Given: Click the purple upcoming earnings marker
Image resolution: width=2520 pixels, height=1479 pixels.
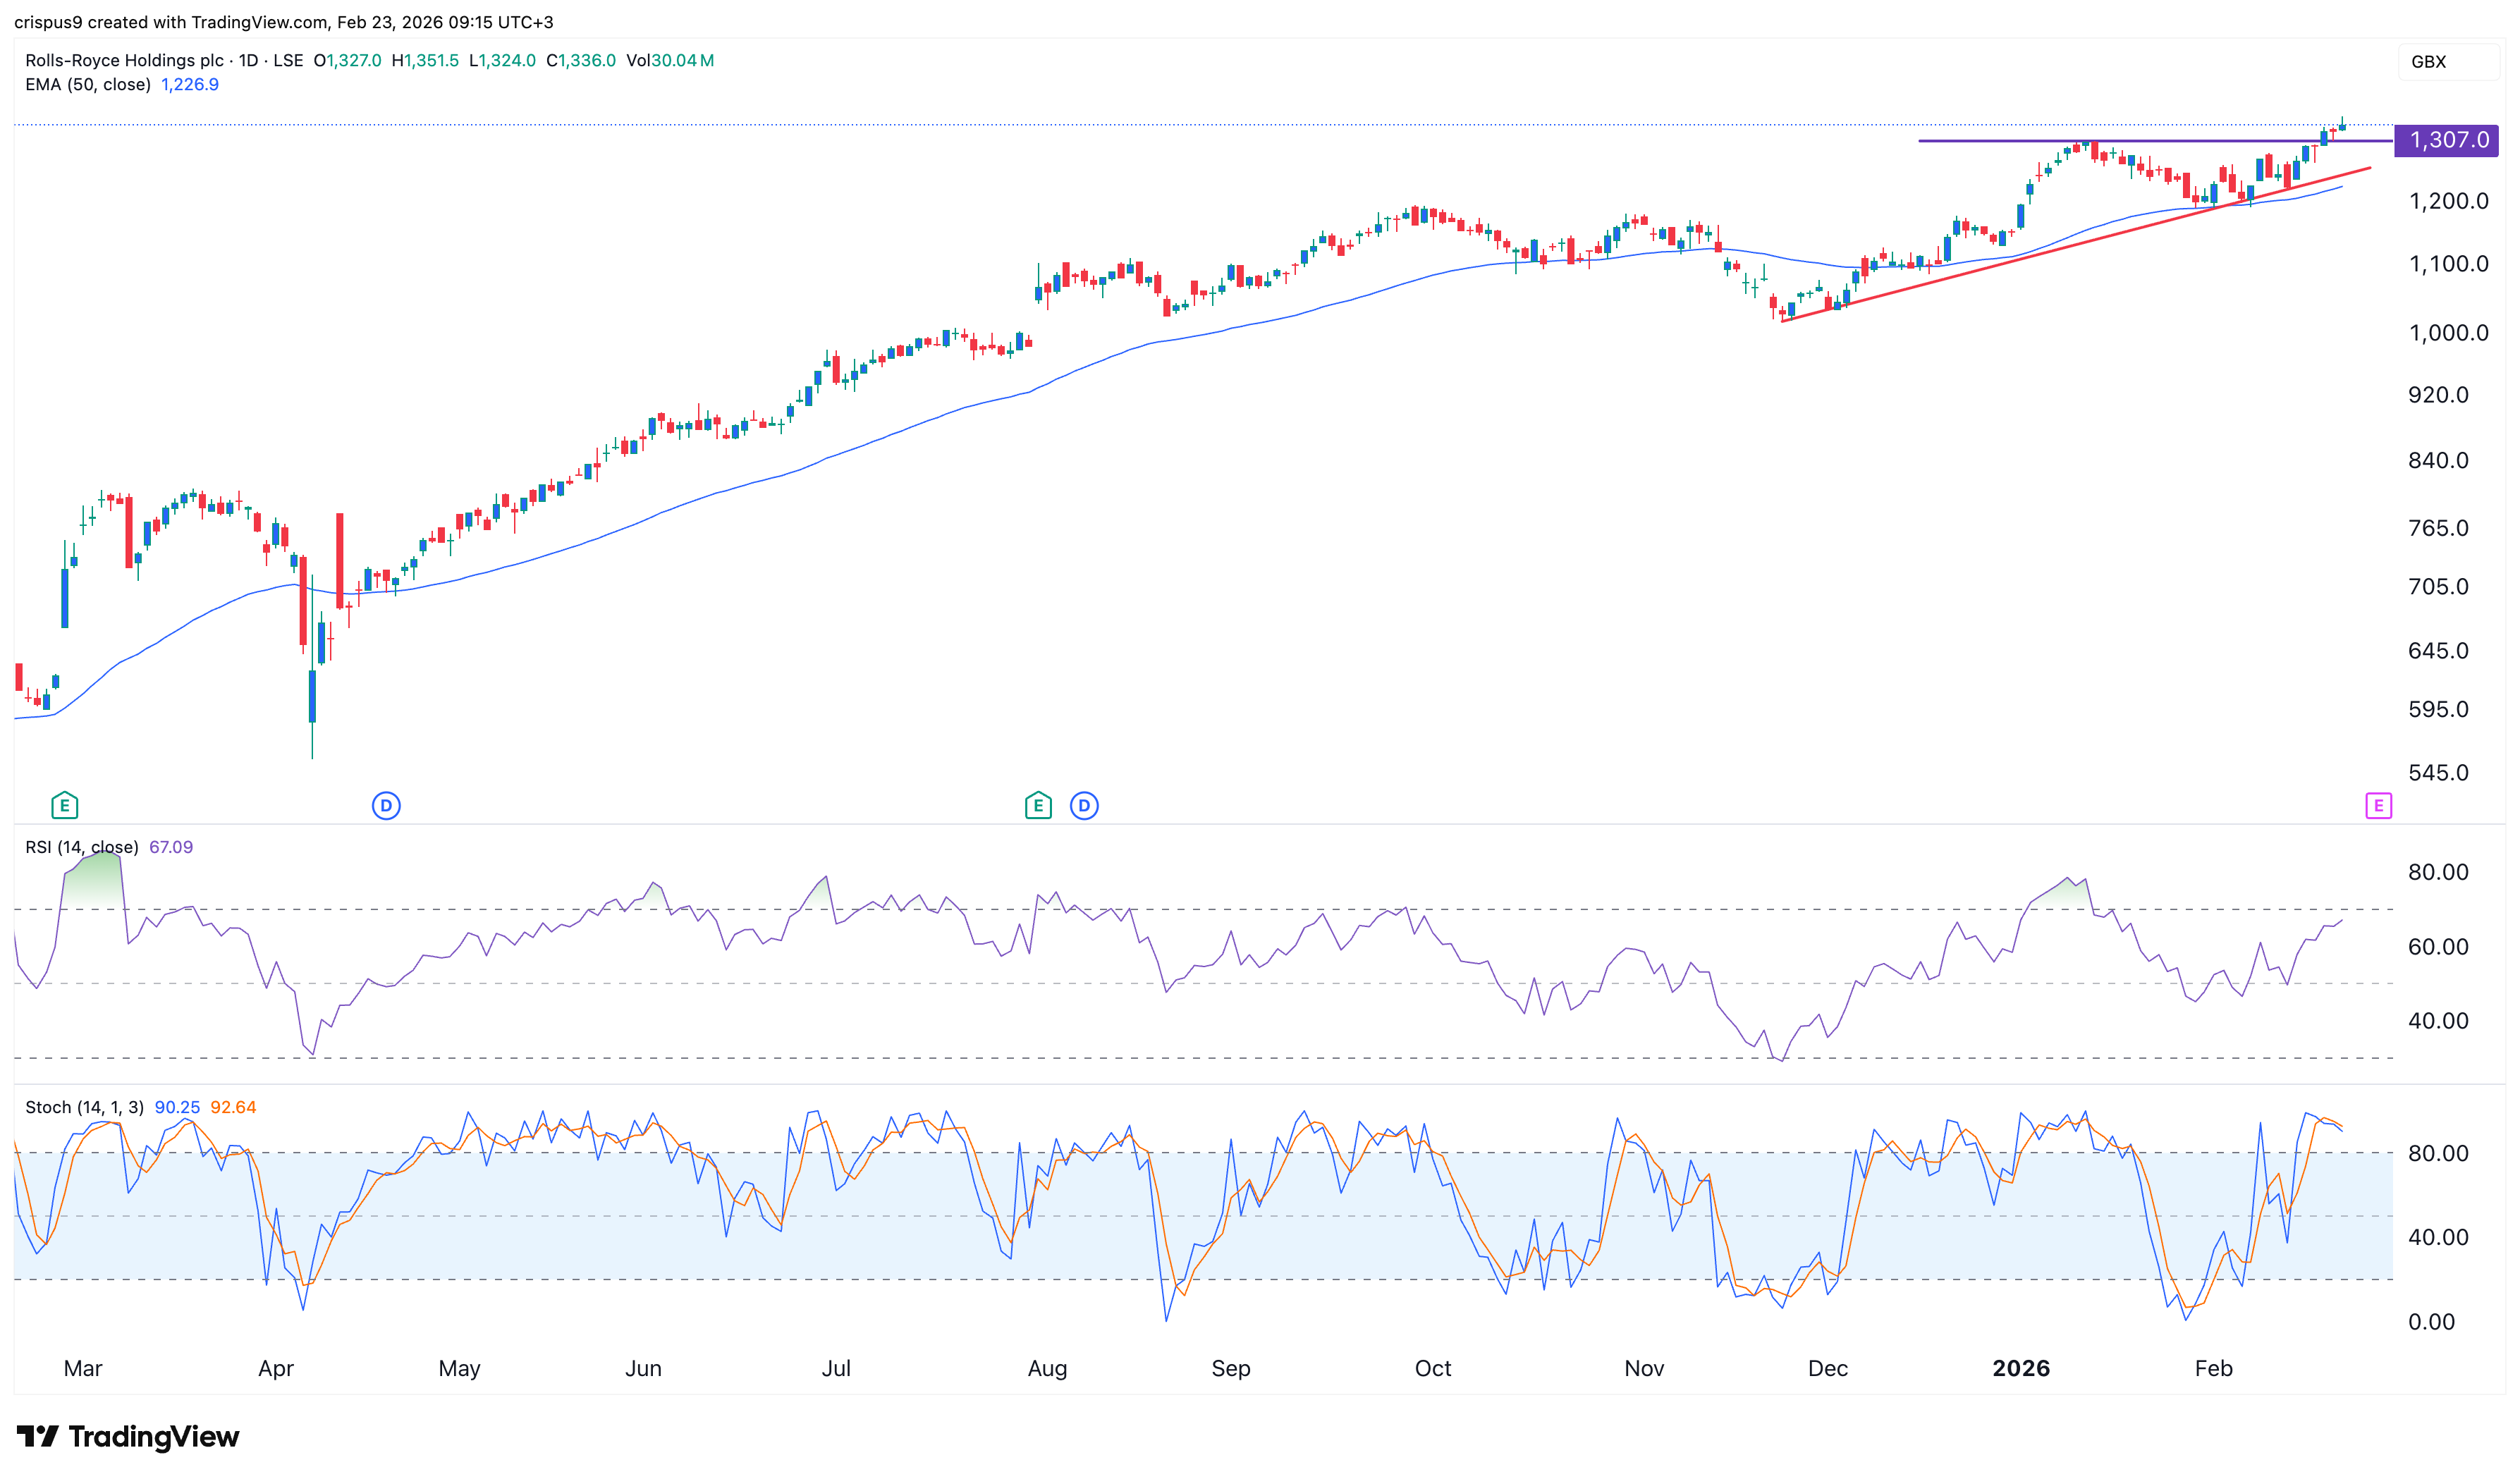Looking at the screenshot, I should coord(2378,805).
